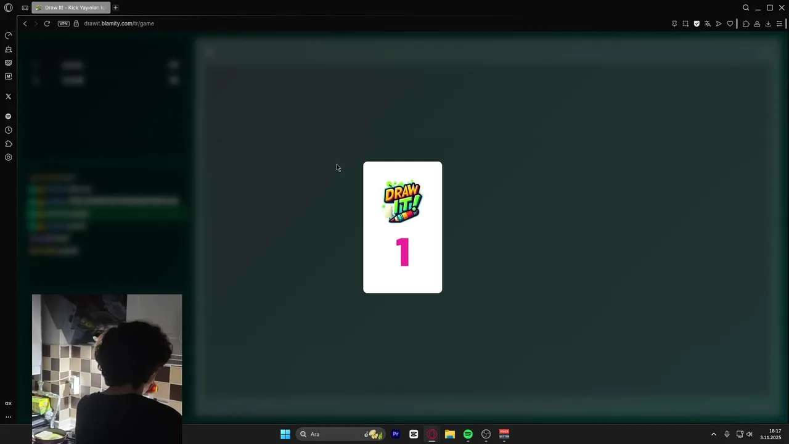Take a snapshot with the capture icon
789x444 pixels.
click(x=685, y=23)
